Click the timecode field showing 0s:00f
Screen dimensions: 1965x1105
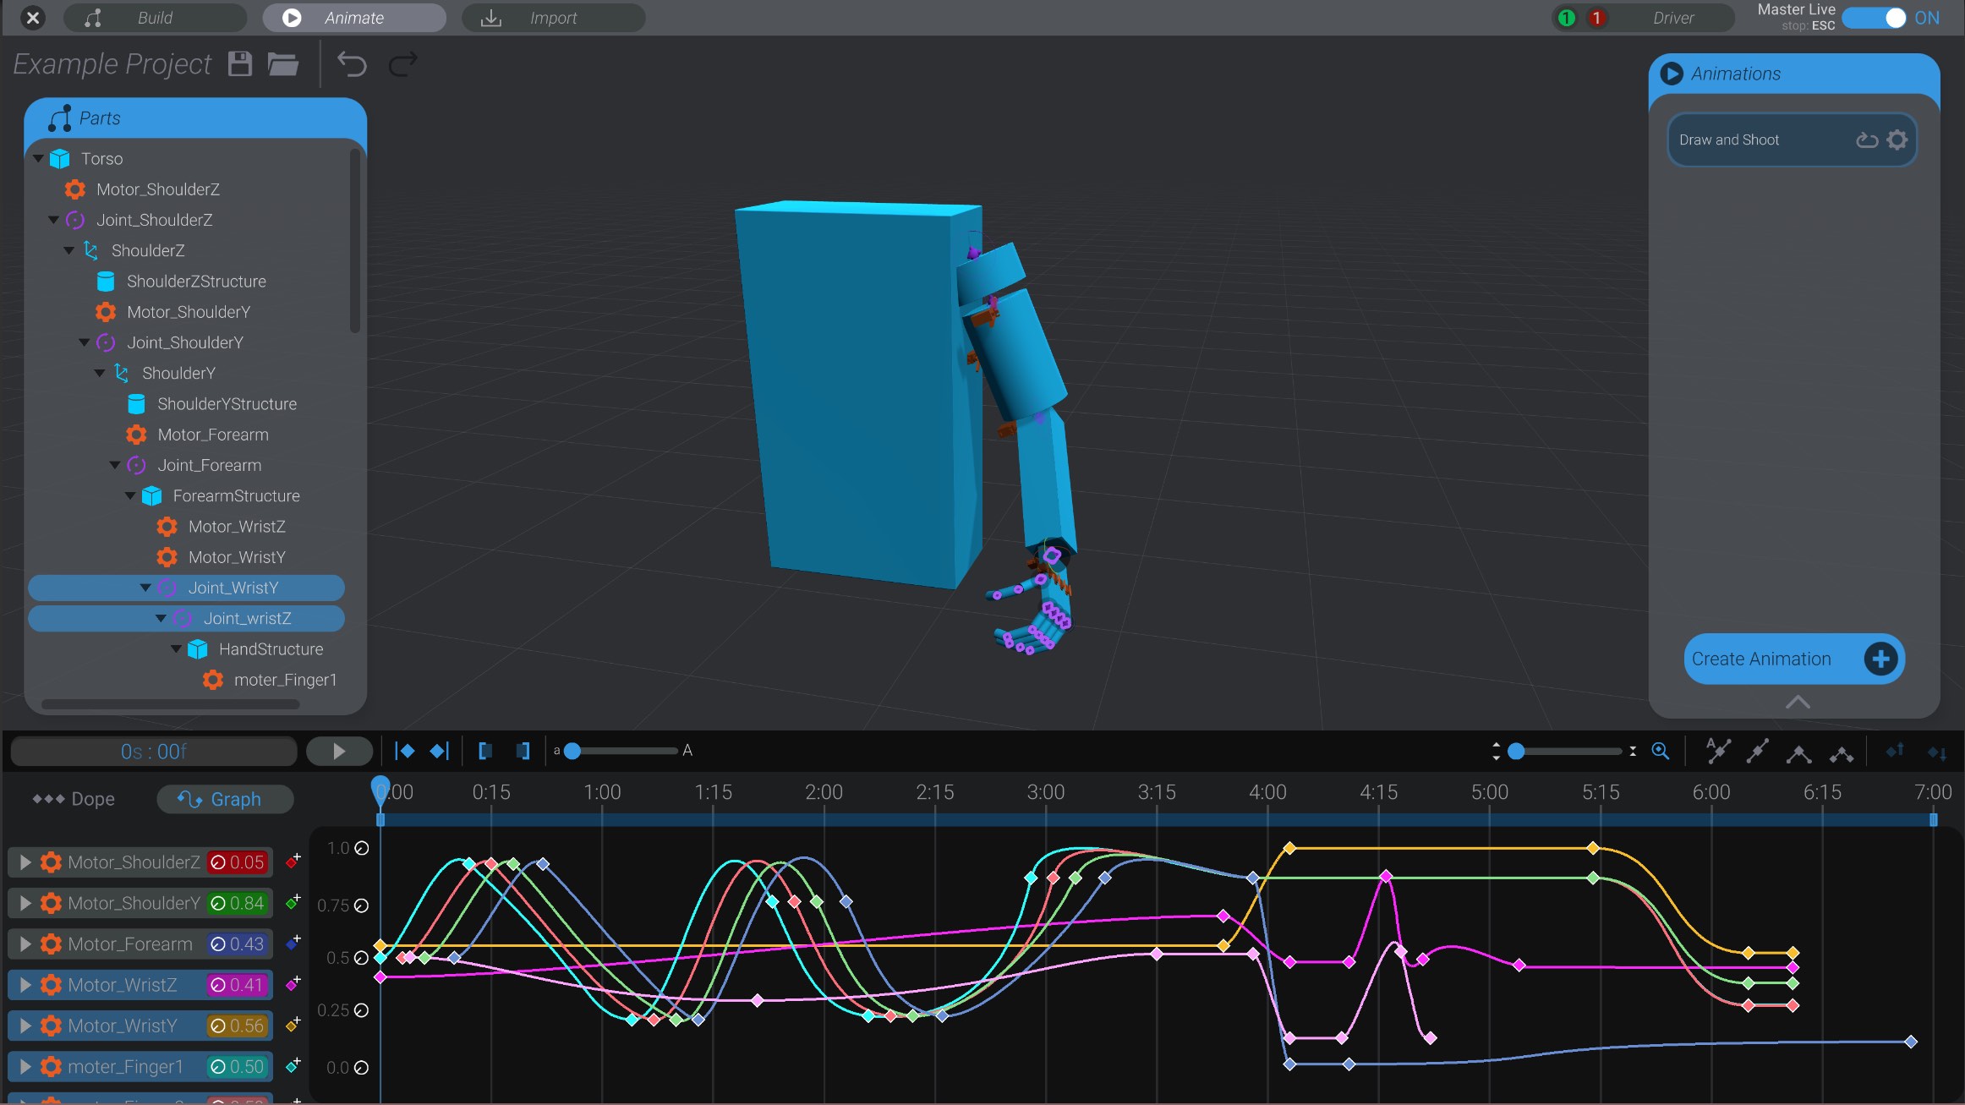152,751
